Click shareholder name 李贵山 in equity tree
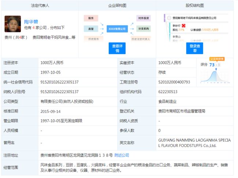 176,37
